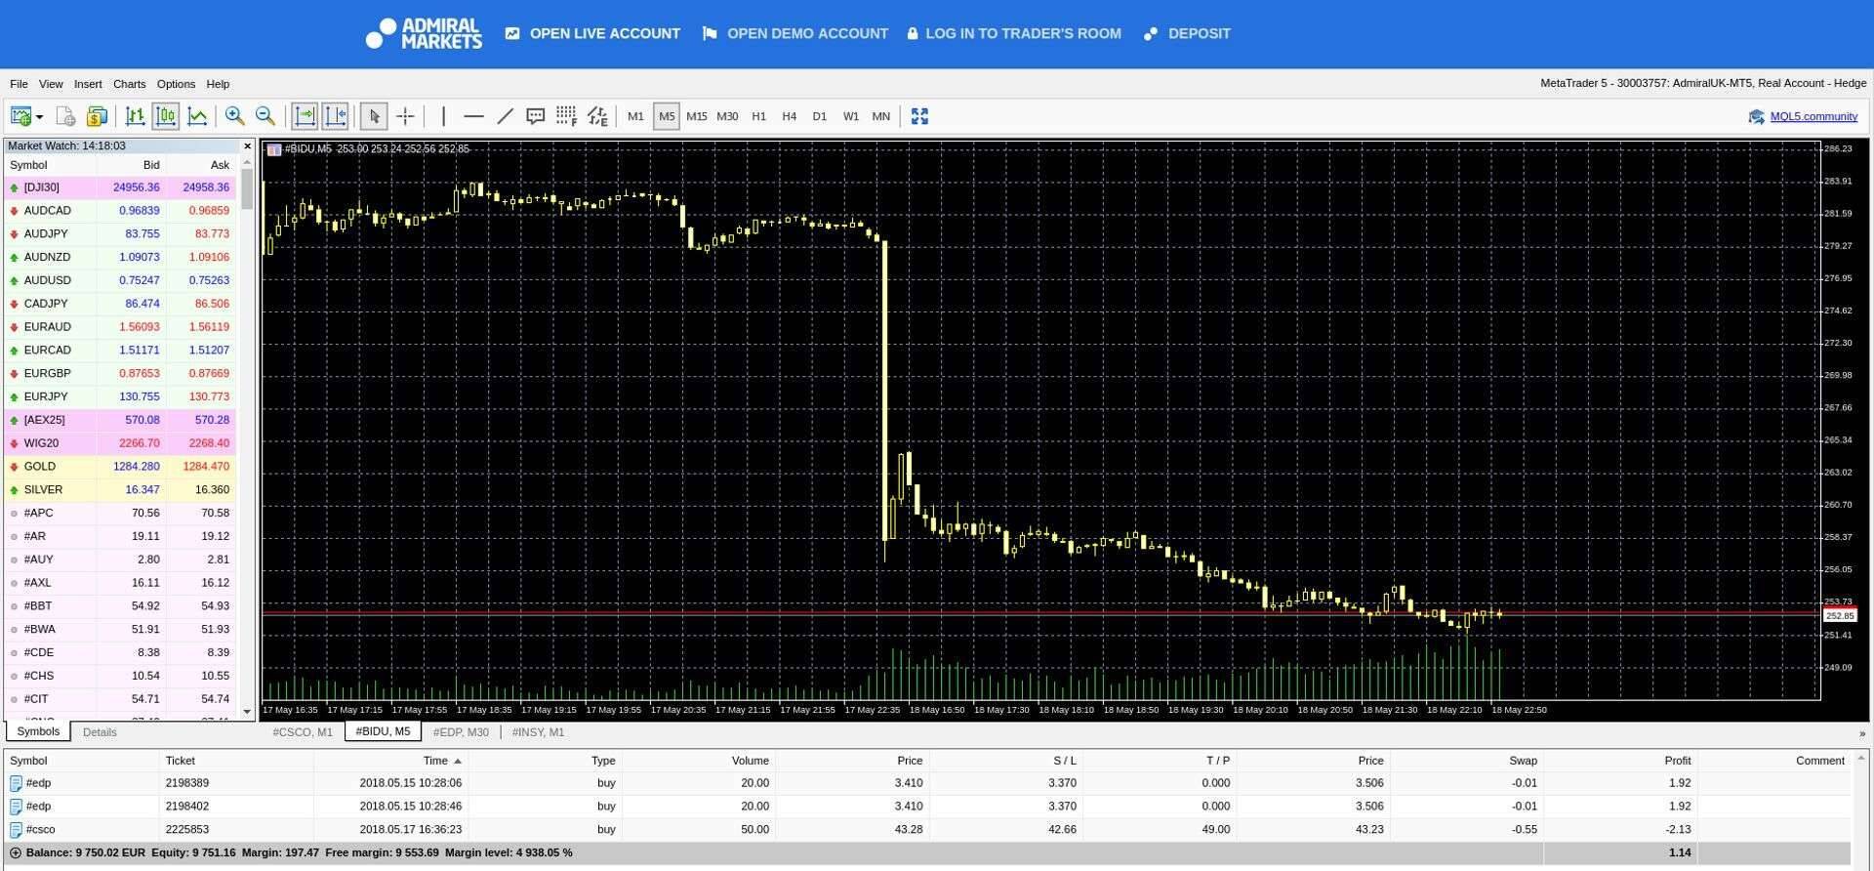This screenshot has width=1874, height=871.
Task: Open the MQL5.community link
Action: (x=1813, y=116)
